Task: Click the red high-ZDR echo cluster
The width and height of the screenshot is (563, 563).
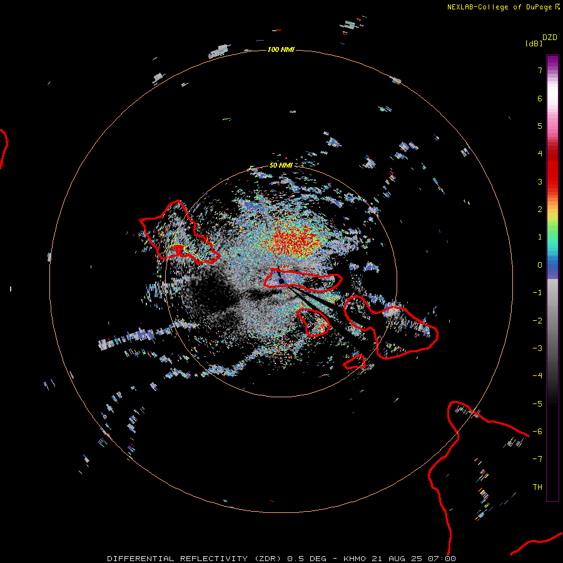Action: 295,241
